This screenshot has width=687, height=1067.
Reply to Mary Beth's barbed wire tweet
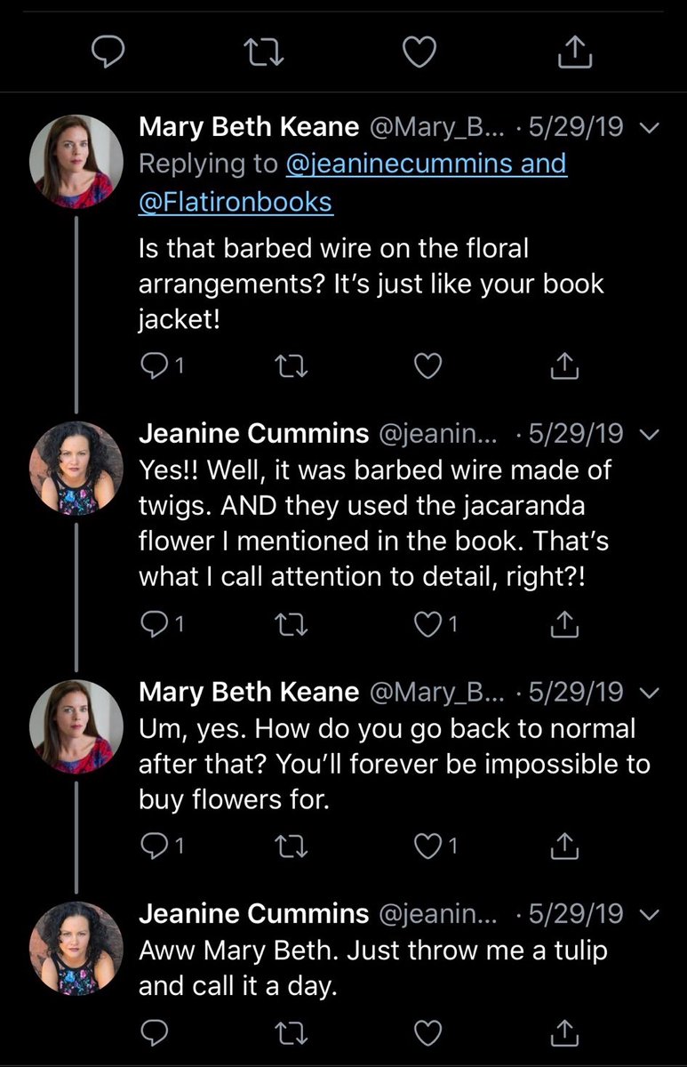click(154, 366)
